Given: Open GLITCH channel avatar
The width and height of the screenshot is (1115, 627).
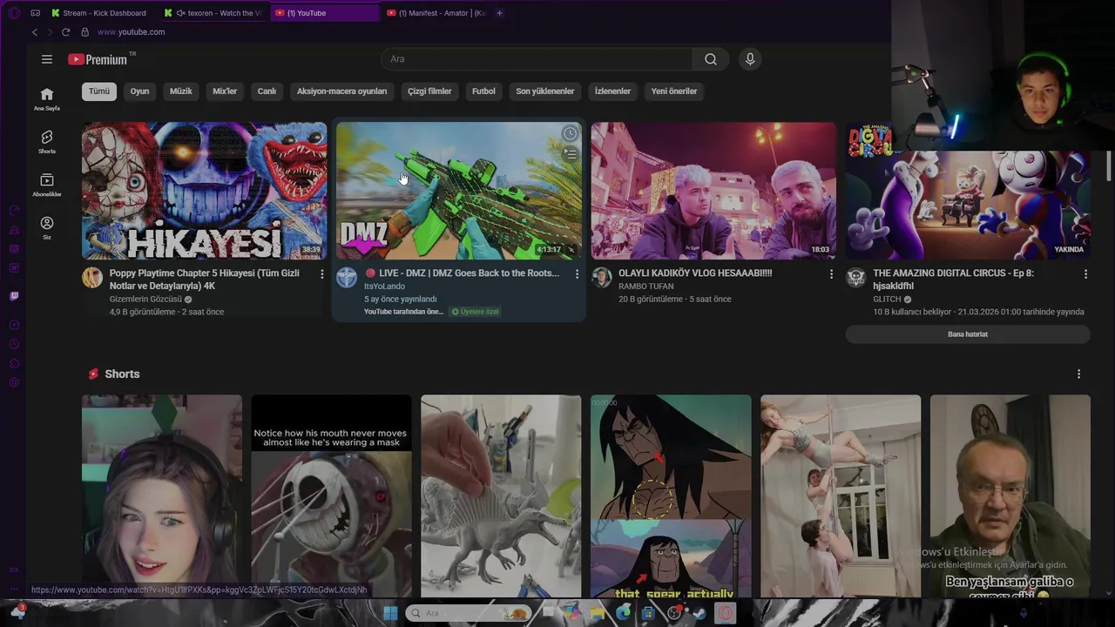Looking at the screenshot, I should tap(855, 278).
